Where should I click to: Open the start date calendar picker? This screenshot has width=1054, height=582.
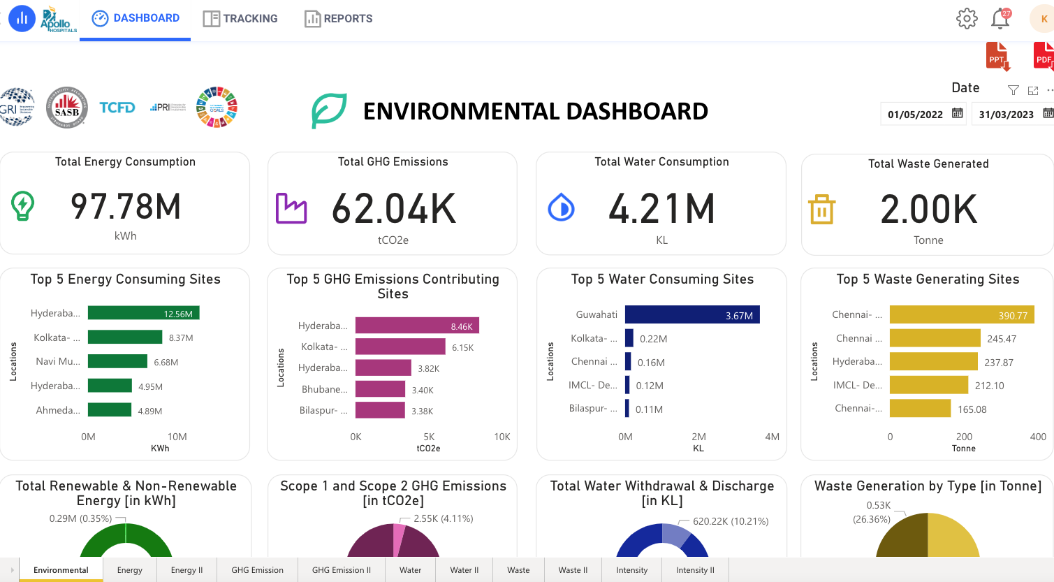[958, 113]
